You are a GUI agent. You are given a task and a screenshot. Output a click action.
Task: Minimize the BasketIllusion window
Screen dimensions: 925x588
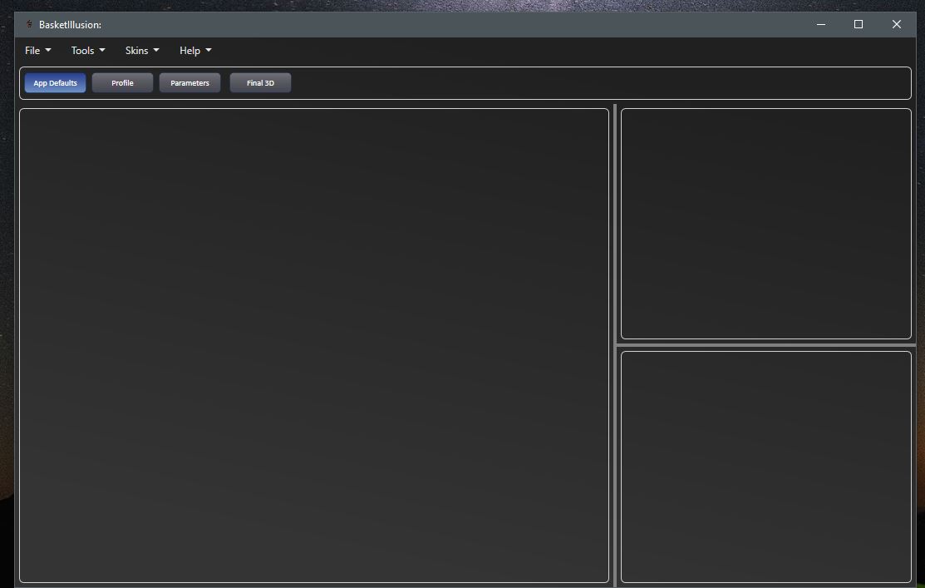(x=820, y=25)
